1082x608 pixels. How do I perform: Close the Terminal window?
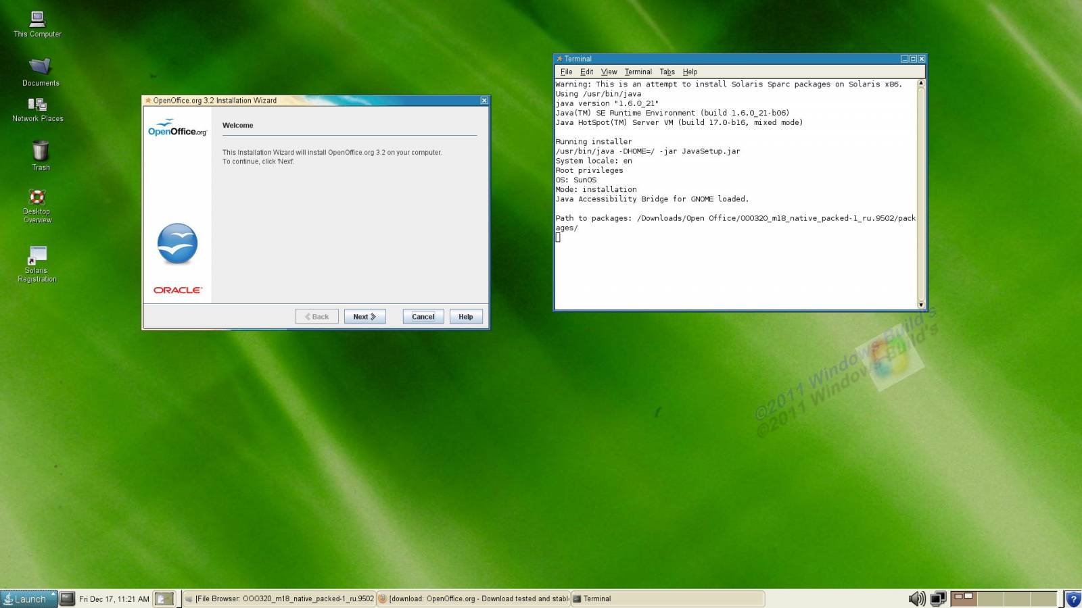click(922, 59)
